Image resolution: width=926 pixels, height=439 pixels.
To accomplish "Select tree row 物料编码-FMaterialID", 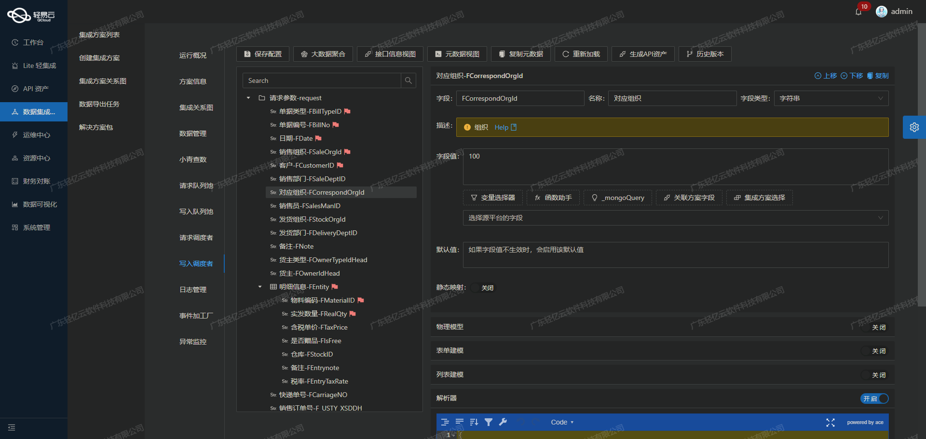I will (347, 300).
